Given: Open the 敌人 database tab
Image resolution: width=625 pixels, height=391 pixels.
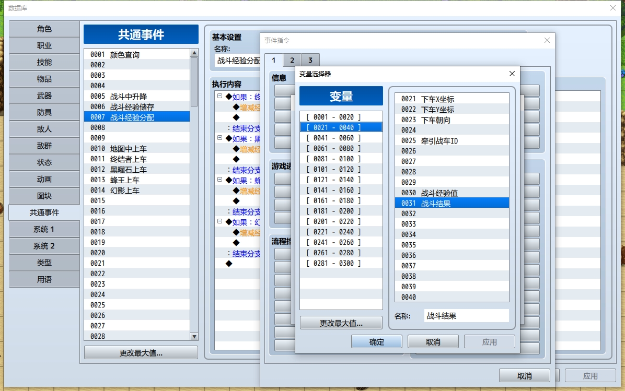Looking at the screenshot, I should [44, 129].
